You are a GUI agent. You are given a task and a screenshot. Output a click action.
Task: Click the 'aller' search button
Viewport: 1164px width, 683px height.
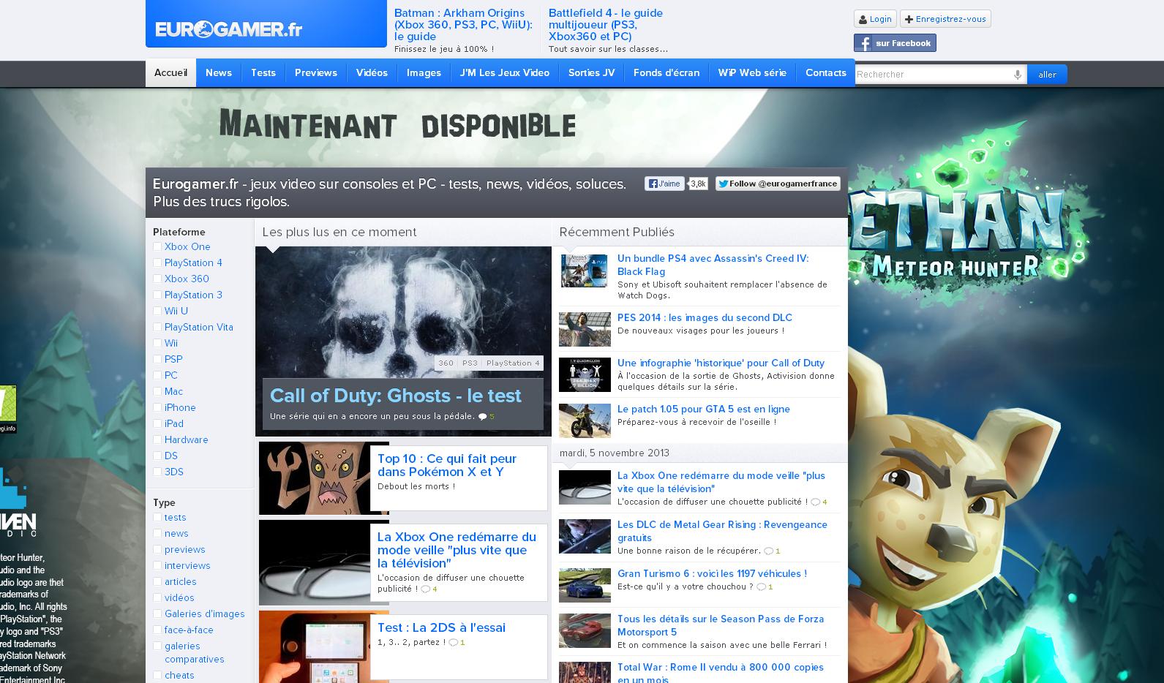click(1047, 75)
